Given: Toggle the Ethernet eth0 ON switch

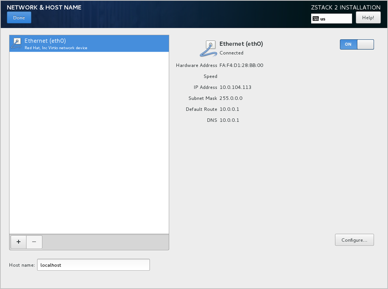Looking at the screenshot, I should pos(357,44).
